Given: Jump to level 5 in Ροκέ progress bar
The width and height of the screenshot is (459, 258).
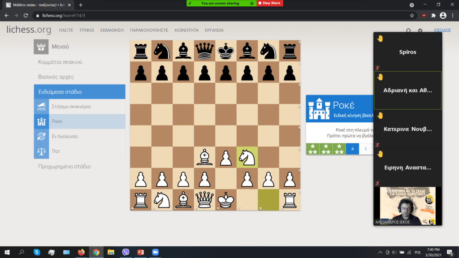Looking at the screenshot, I should (x=365, y=149).
